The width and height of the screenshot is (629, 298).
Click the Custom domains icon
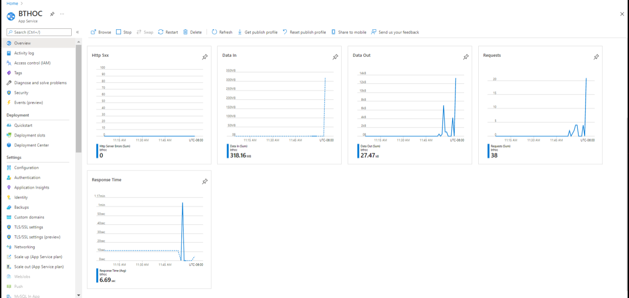pos(9,217)
